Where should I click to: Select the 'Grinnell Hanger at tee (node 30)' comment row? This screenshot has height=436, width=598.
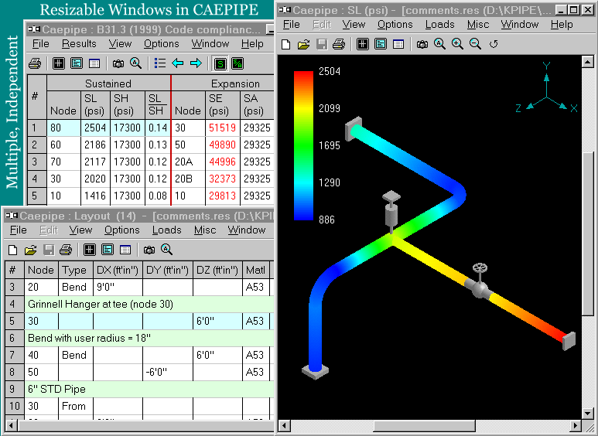pyautogui.click(x=149, y=304)
